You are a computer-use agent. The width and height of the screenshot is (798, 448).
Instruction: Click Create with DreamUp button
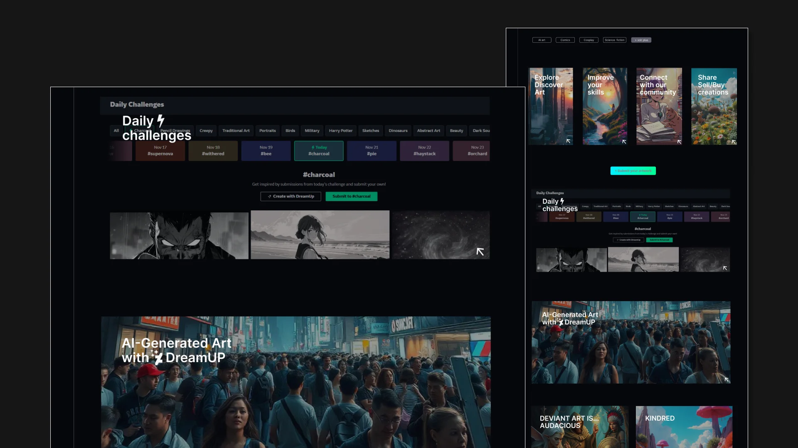[291, 196]
